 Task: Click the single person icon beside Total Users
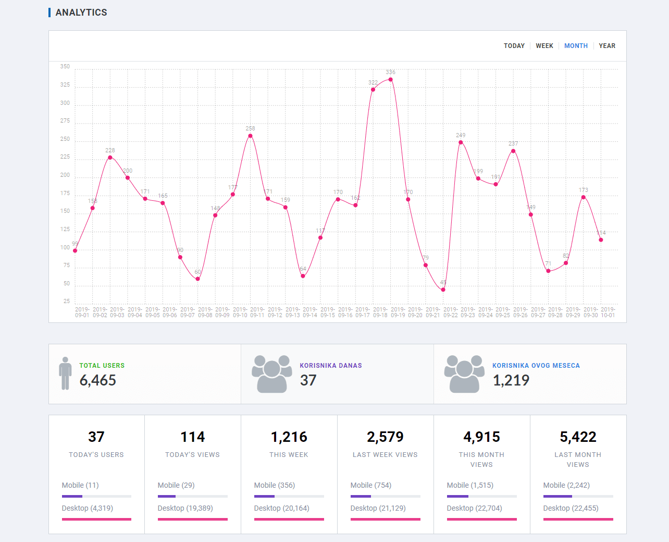(65, 374)
